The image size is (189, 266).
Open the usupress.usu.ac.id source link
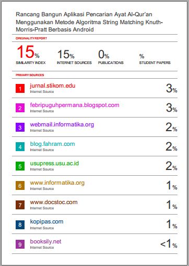[54, 164]
